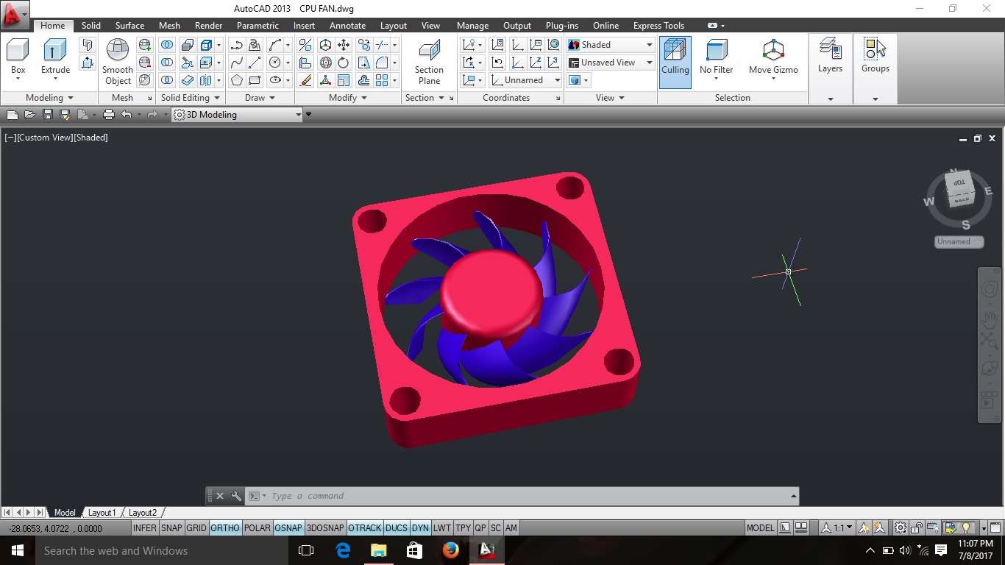Click the customize wrench in command line
The image size is (1005, 565).
click(x=236, y=496)
